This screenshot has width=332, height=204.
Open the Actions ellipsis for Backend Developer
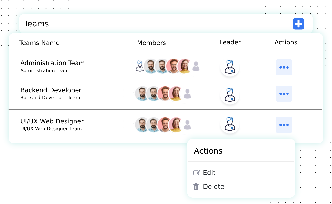tap(284, 94)
